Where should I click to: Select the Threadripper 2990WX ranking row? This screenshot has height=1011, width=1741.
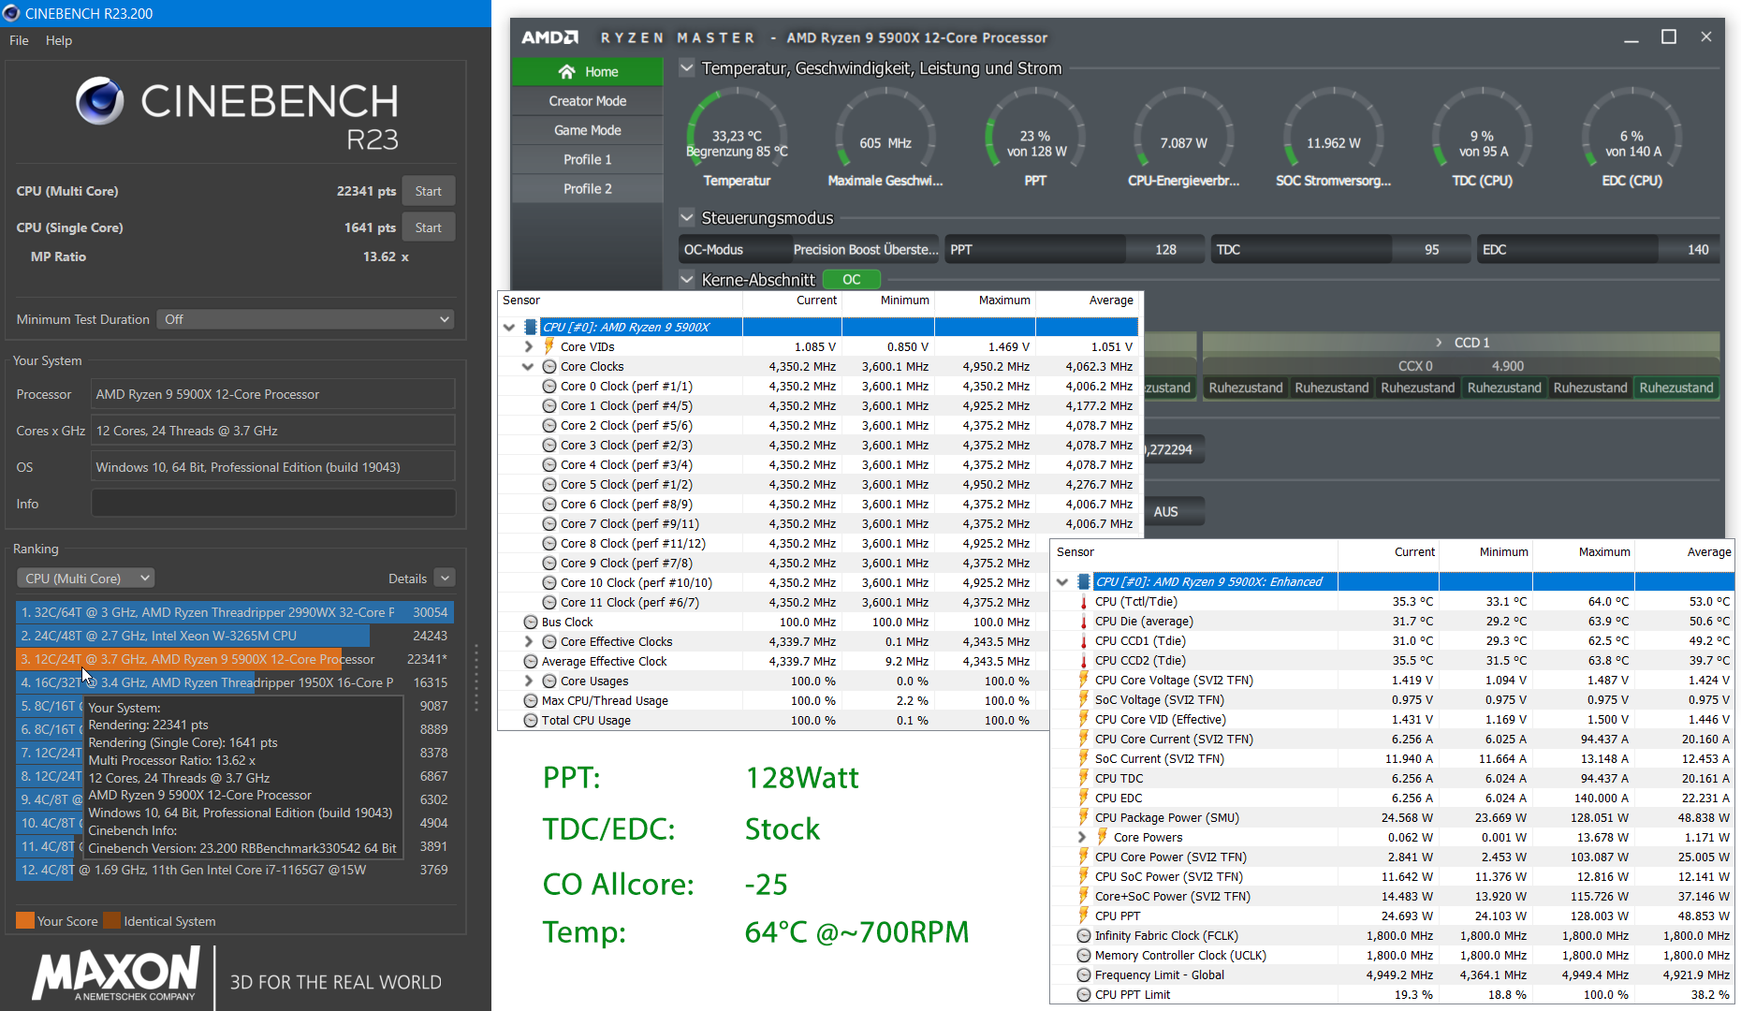click(235, 612)
